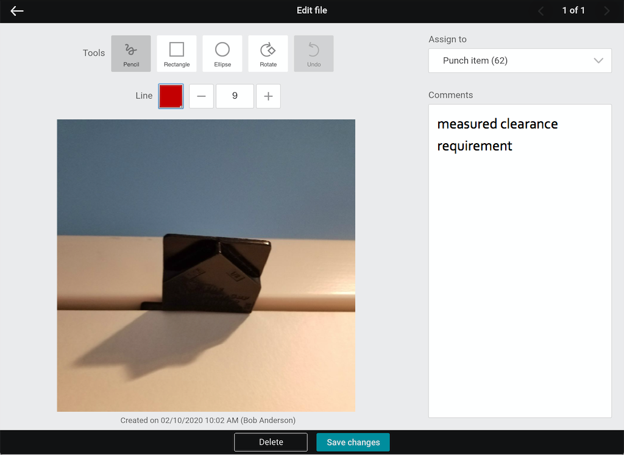
Task: Go to the next file chevron
Action: pos(606,11)
